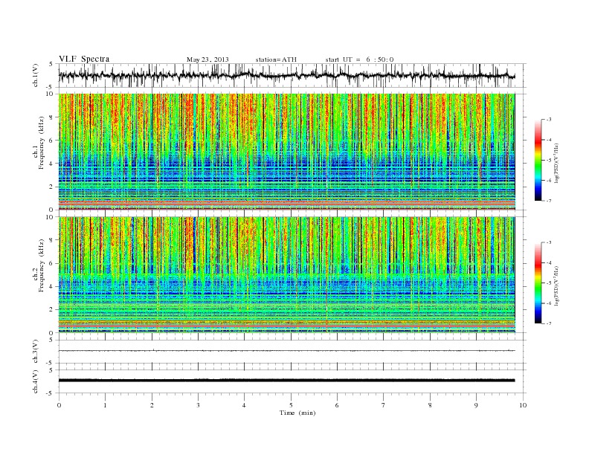
Task: Click the 'Time (min)' axis label
Action: 297,413
